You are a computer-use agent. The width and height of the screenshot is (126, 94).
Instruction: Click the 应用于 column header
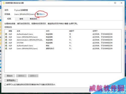(x=95, y=31)
